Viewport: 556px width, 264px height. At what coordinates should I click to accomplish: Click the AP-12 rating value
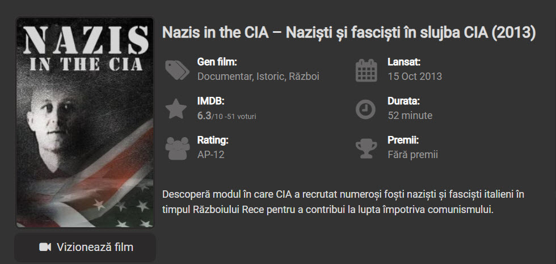[x=210, y=154]
